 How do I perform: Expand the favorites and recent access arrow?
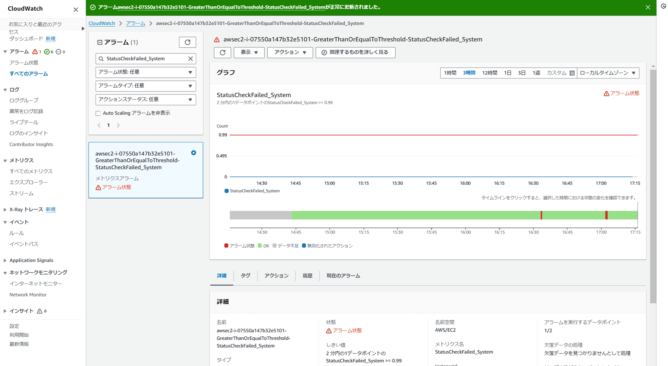(83, 29)
